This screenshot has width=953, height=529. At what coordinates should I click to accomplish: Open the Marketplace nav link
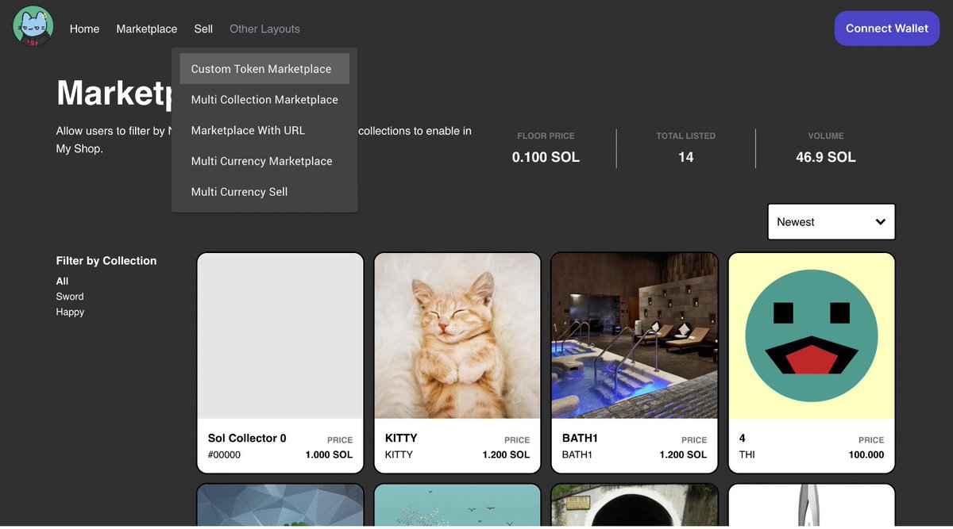pyautogui.click(x=147, y=29)
